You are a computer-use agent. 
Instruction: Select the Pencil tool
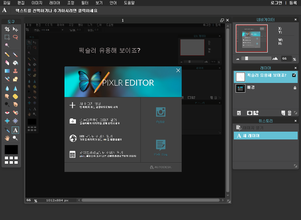7,55
